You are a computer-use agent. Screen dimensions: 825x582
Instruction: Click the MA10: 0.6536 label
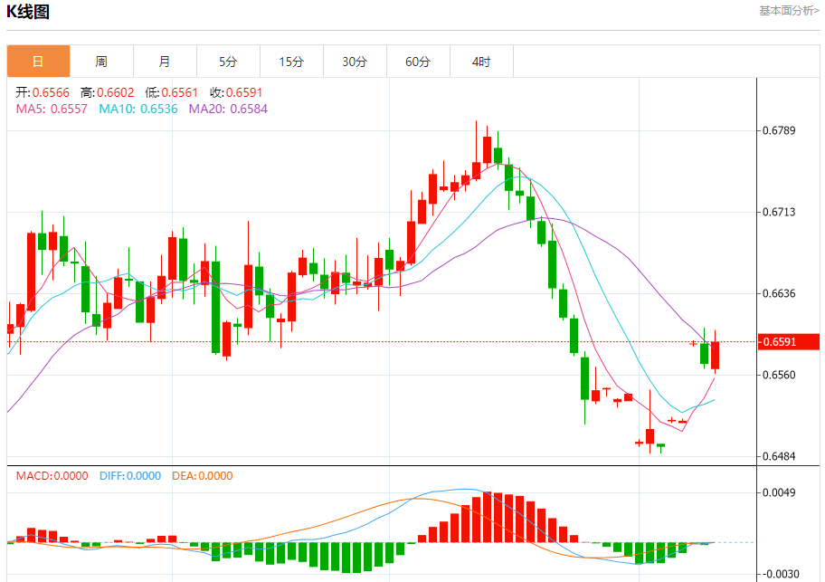pos(138,109)
